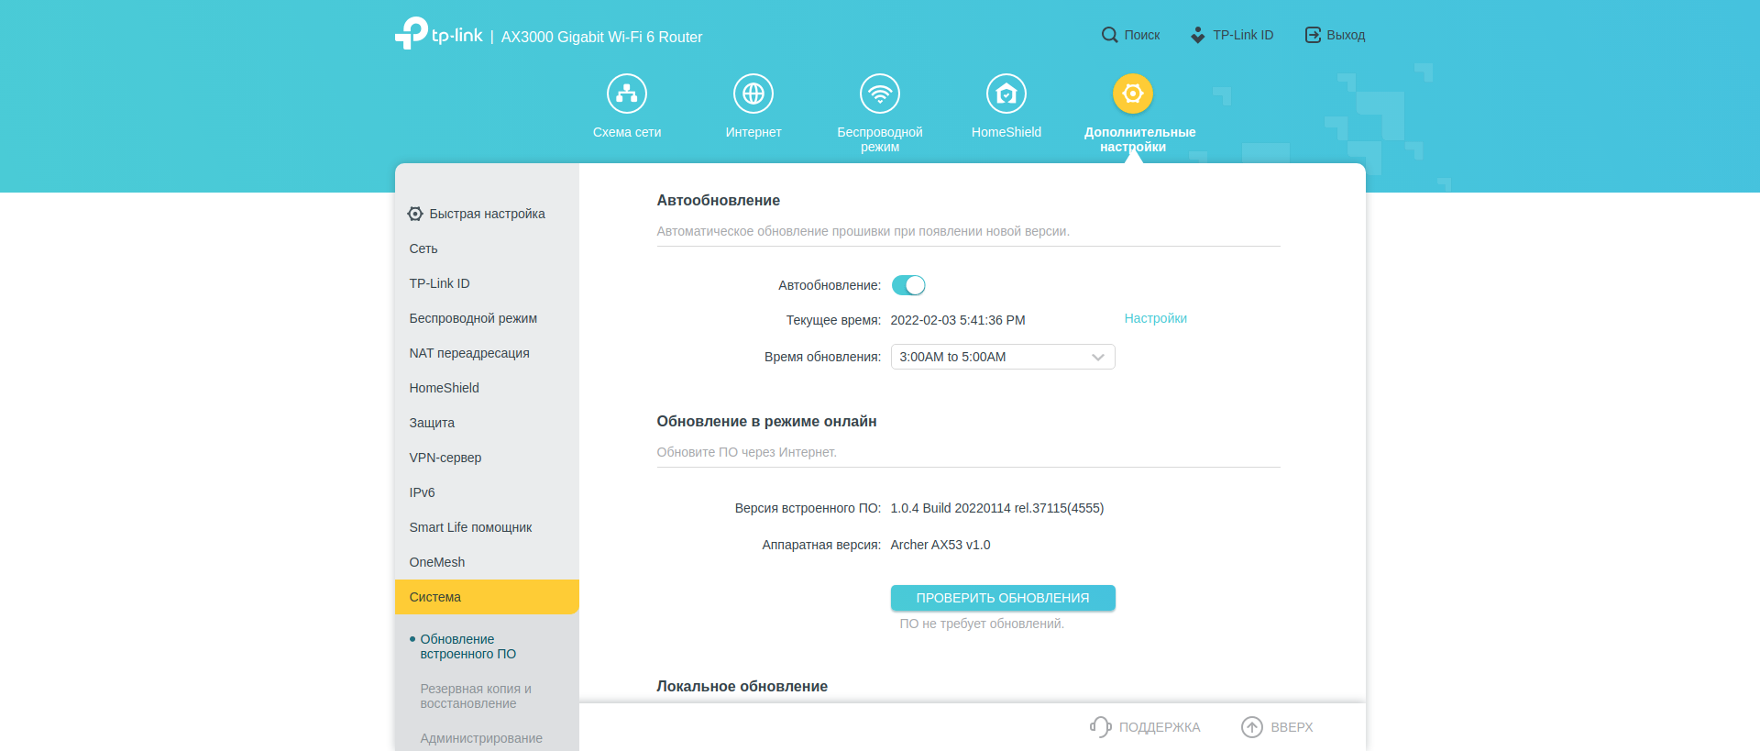Open HomeShield sidebar item
This screenshot has width=1760, height=751.
point(487,388)
